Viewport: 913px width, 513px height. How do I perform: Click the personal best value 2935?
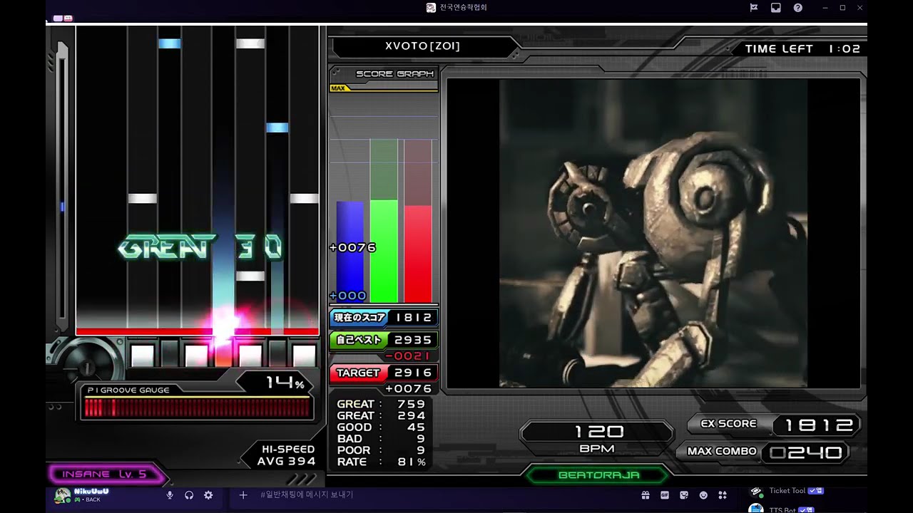point(414,340)
